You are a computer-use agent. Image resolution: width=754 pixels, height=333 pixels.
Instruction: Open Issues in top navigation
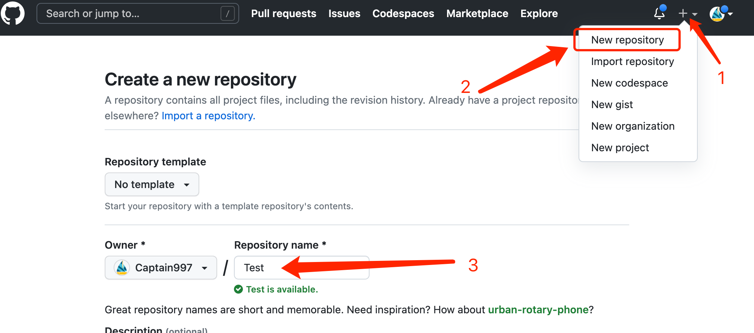[x=344, y=13]
